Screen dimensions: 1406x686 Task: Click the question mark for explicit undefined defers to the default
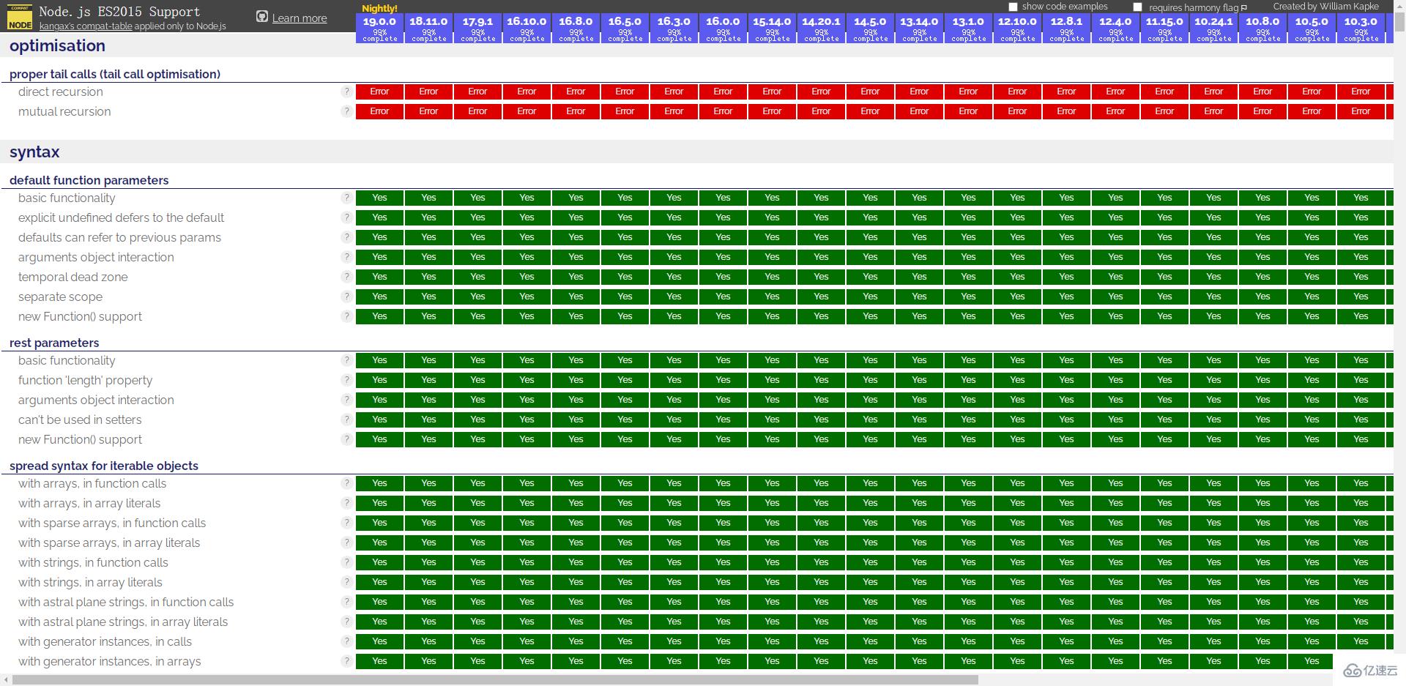[x=346, y=217]
